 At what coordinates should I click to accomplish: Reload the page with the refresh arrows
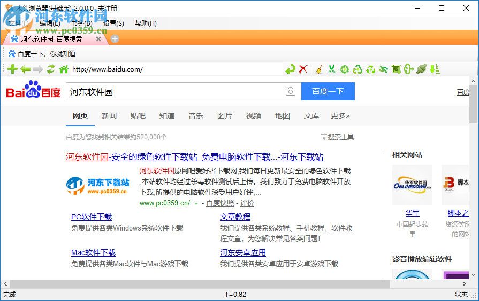(51, 69)
